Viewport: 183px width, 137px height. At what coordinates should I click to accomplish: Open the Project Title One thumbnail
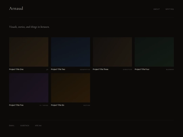(x=29, y=52)
